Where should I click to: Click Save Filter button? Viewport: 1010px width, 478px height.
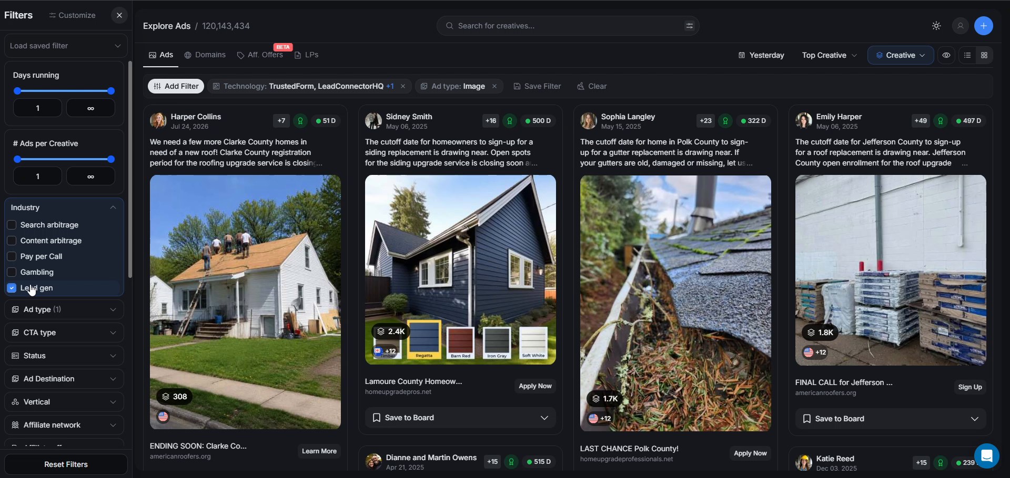click(x=537, y=86)
